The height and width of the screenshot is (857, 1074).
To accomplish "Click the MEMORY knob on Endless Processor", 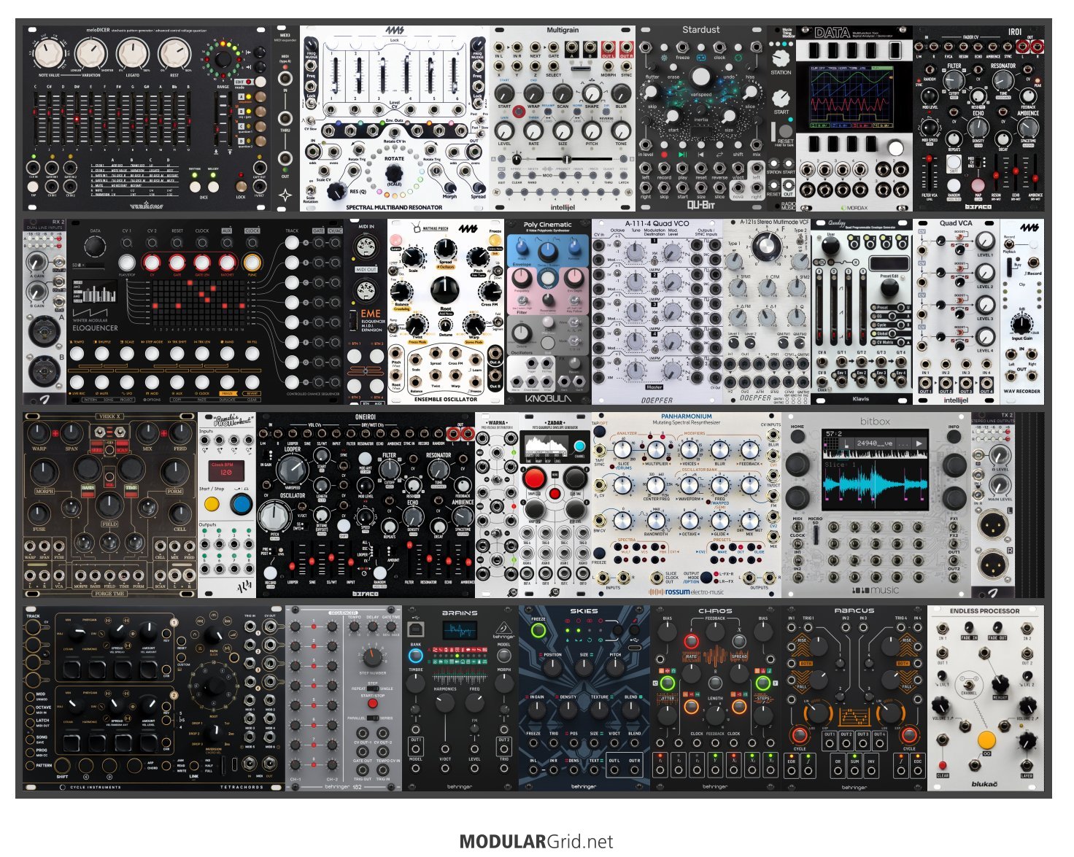I will [x=1000, y=683].
